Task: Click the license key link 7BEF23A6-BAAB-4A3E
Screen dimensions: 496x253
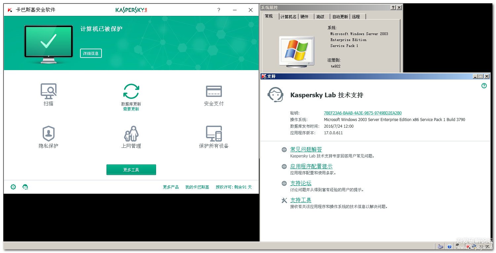Action: (x=363, y=113)
